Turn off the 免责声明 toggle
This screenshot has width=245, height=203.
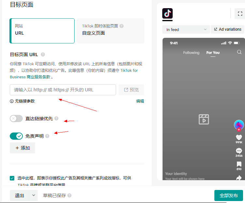(x=16, y=136)
